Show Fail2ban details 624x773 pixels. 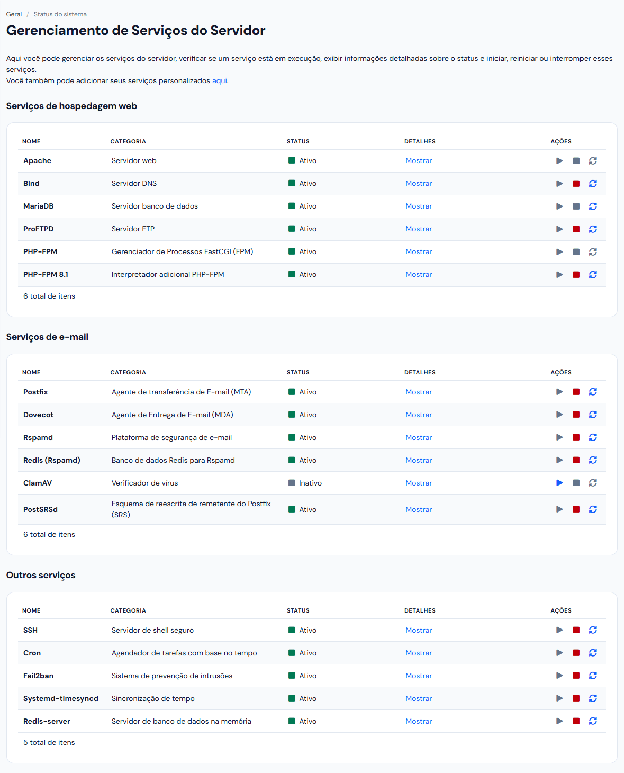click(x=419, y=676)
